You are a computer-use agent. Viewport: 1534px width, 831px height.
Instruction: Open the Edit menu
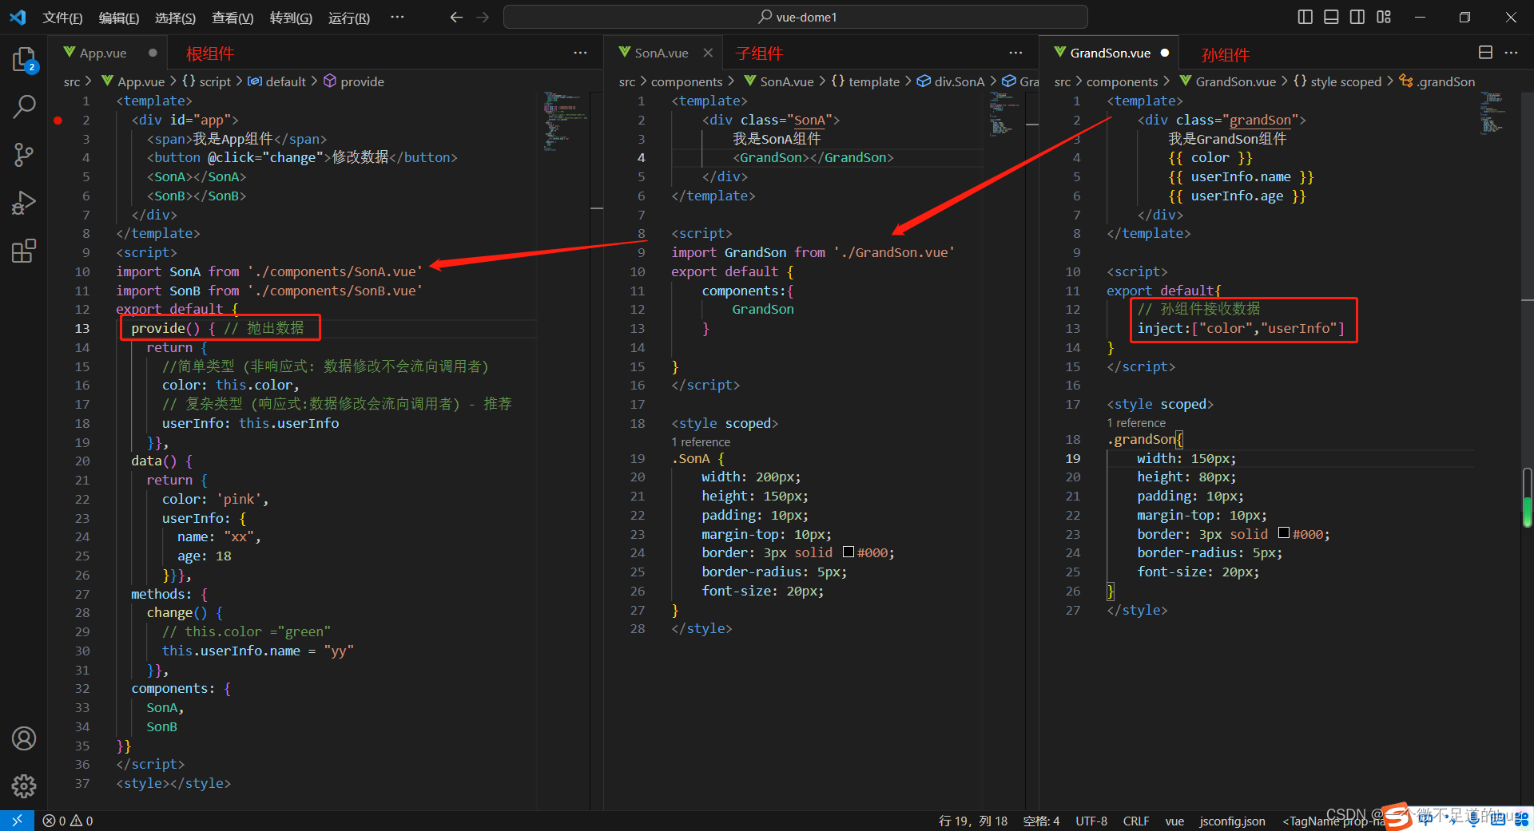tap(119, 18)
